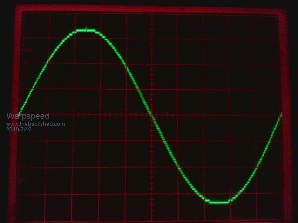Screen dimensions: 298x223
Task: Click the 100 percent graticule label
Action: 27,50
